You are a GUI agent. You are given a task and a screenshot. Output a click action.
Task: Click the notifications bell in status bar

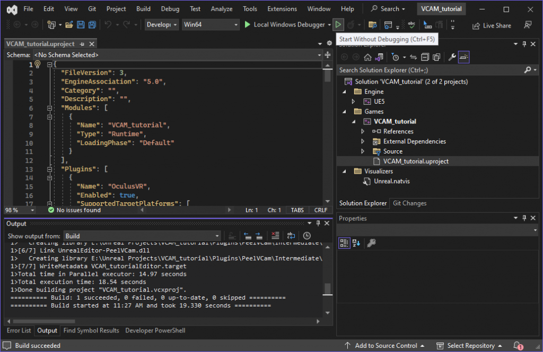518,346
